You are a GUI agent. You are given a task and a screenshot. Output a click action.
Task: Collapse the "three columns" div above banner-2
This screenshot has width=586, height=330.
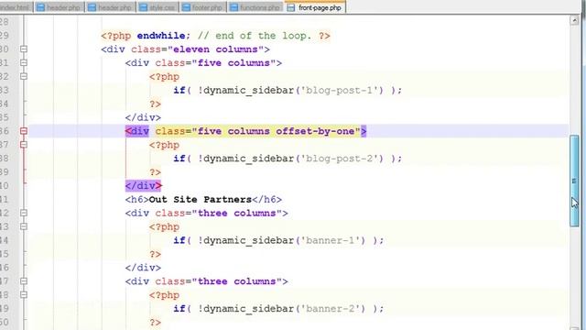click(24, 281)
